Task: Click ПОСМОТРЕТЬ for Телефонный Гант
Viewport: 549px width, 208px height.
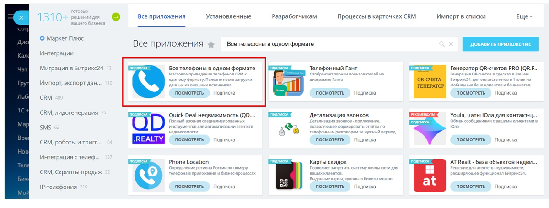Action: pos(330,93)
